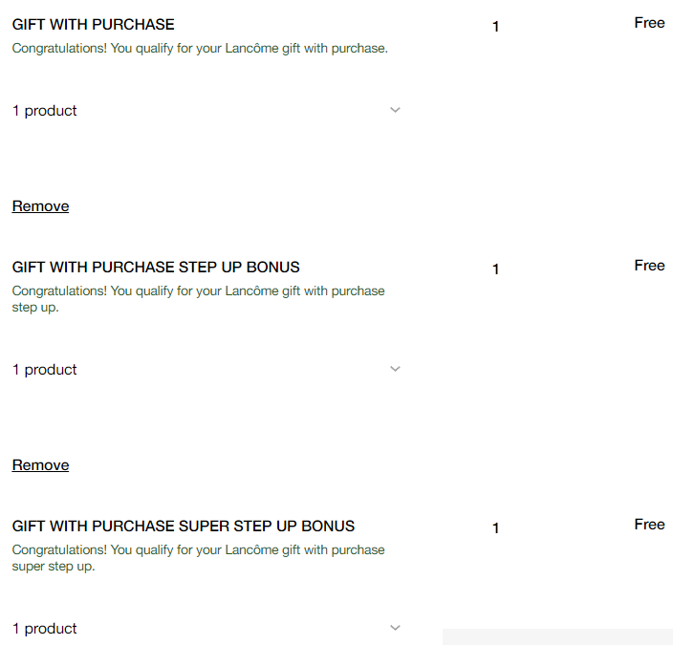Click the Free price of Step Up Bonus
The height and width of the screenshot is (645, 673).
649,266
